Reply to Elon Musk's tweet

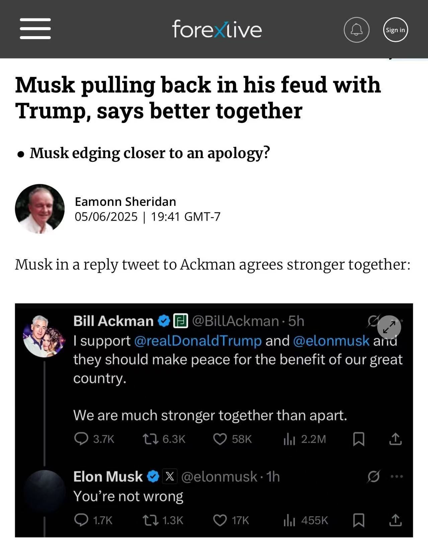point(81,520)
